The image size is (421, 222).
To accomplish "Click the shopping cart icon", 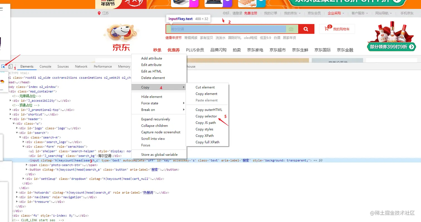I will 327,28.
